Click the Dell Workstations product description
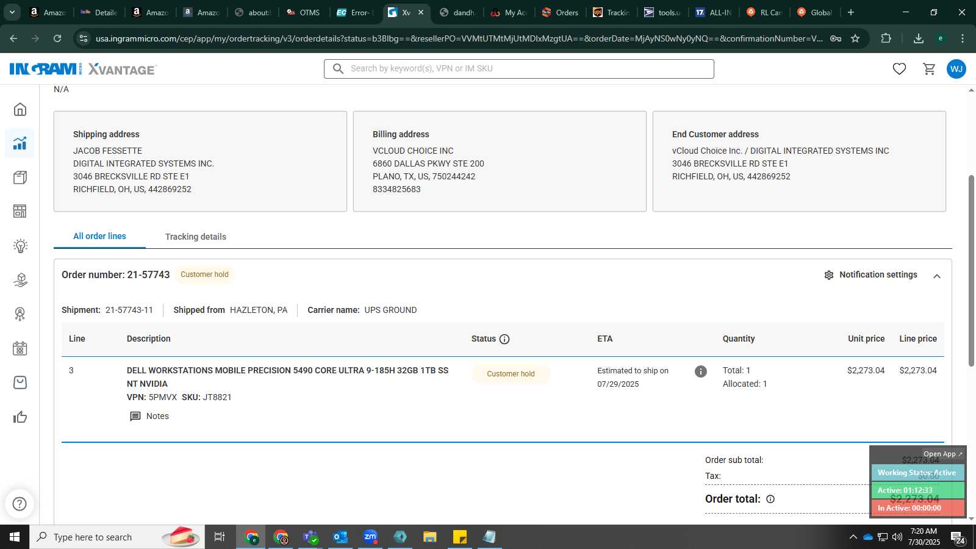 coord(287,377)
